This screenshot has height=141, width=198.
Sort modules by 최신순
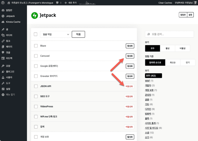[173, 62]
